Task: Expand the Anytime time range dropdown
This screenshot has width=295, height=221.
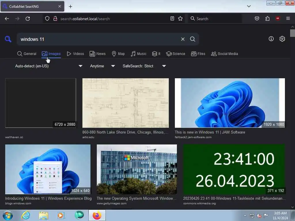Action: 102,66
